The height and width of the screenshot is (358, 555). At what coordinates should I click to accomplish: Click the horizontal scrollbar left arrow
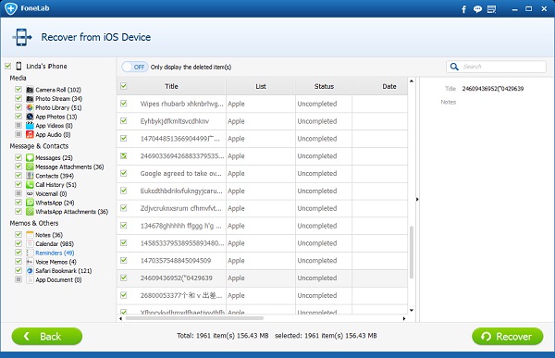(120, 318)
